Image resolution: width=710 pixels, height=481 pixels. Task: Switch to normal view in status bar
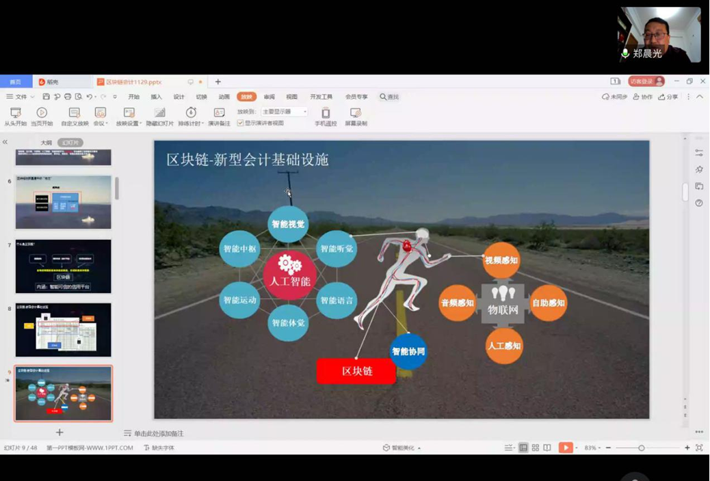click(x=523, y=448)
